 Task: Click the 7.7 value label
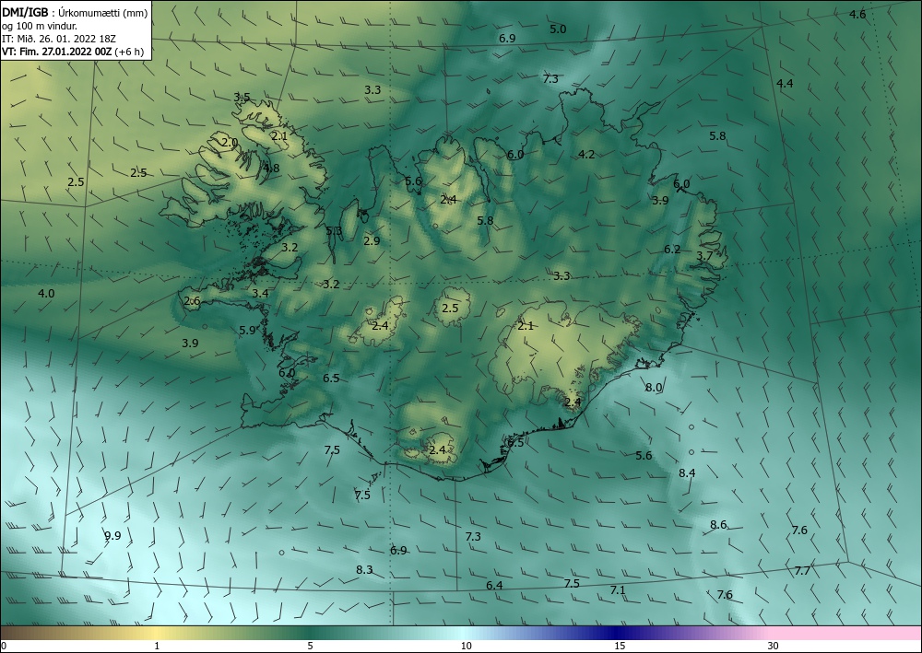click(803, 571)
